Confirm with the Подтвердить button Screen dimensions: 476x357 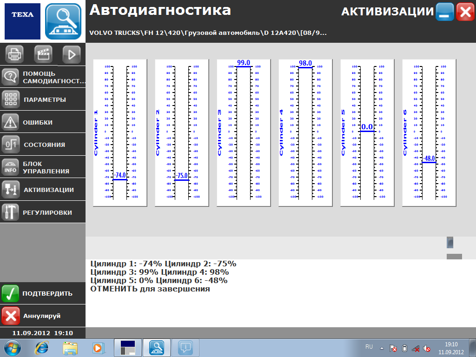(43, 293)
